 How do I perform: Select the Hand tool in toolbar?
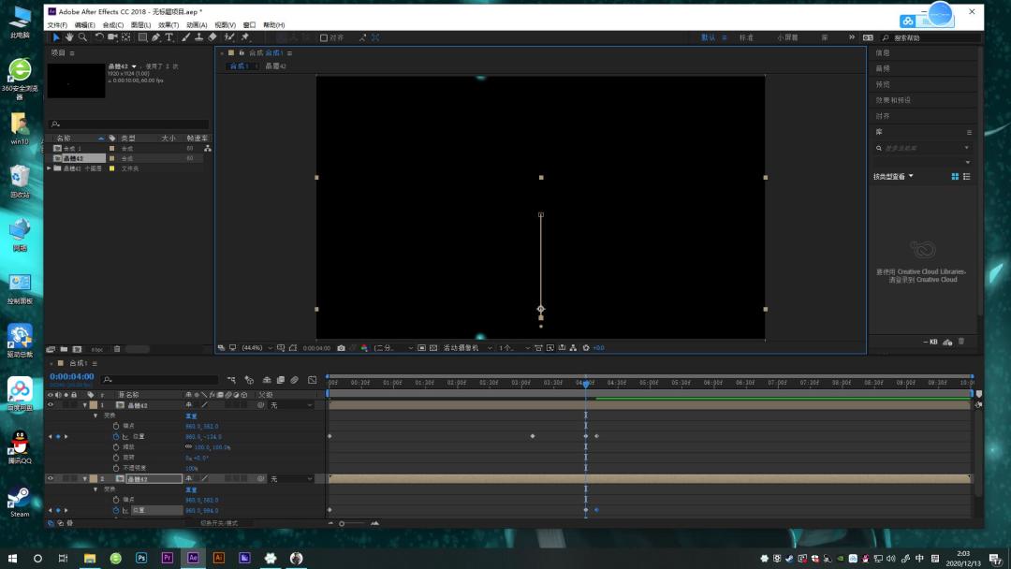(69, 37)
